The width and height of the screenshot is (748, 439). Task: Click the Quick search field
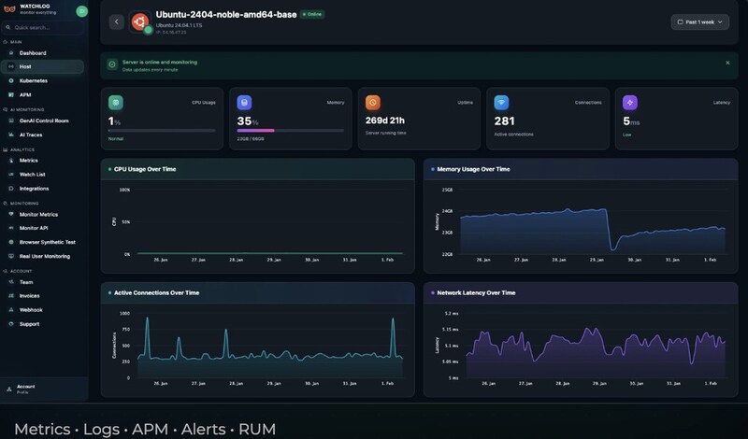point(43,28)
